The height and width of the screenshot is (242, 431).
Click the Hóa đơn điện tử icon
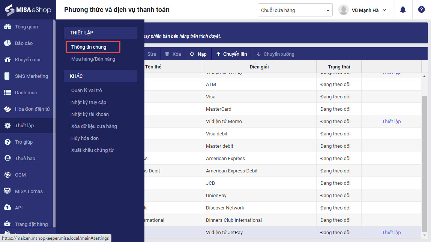(x=7, y=109)
